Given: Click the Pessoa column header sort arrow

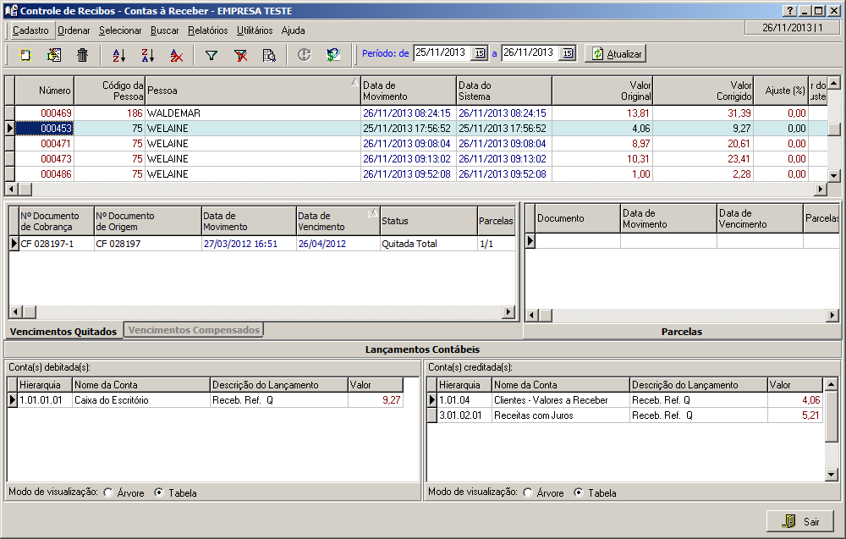Looking at the screenshot, I should 354,83.
